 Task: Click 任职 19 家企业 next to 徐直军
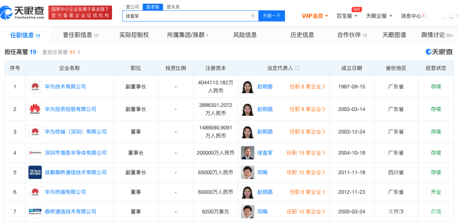pyautogui.click(x=306, y=153)
